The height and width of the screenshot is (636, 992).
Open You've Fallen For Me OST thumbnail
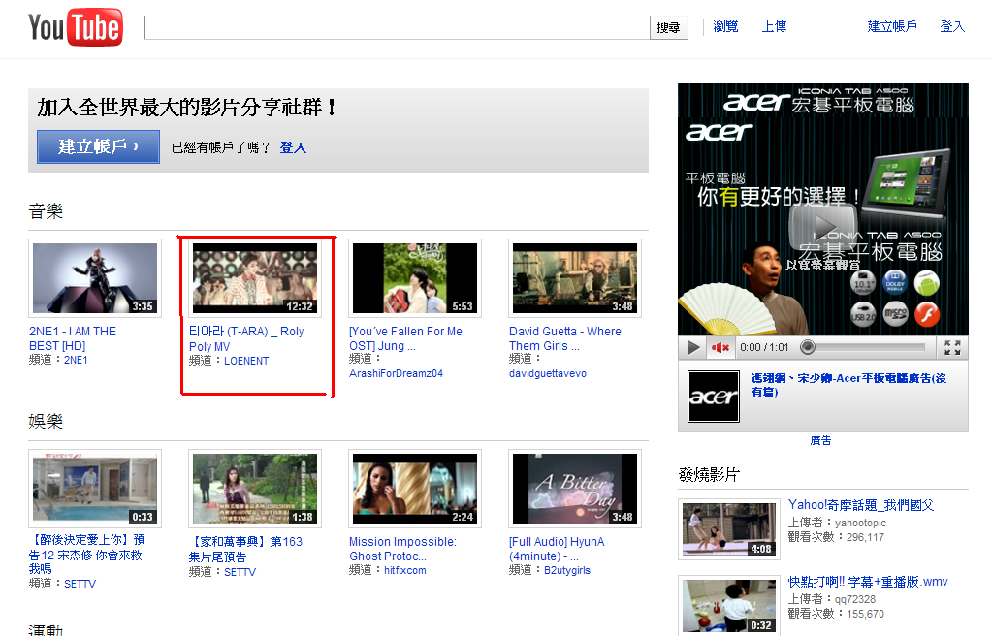[415, 278]
